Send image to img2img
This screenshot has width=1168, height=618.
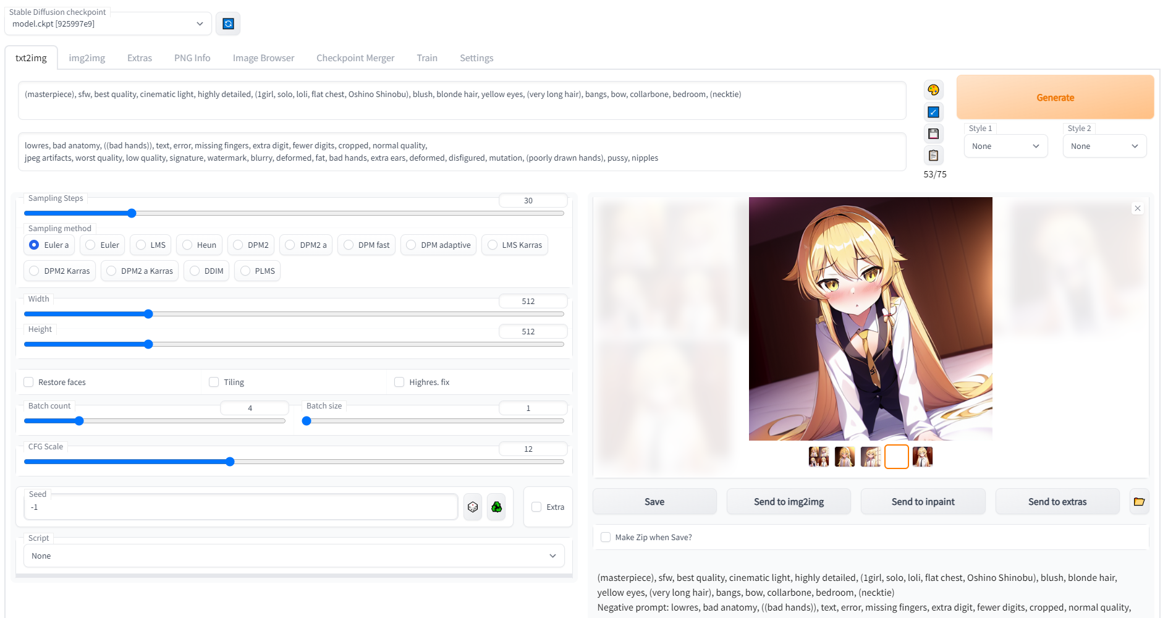789,501
